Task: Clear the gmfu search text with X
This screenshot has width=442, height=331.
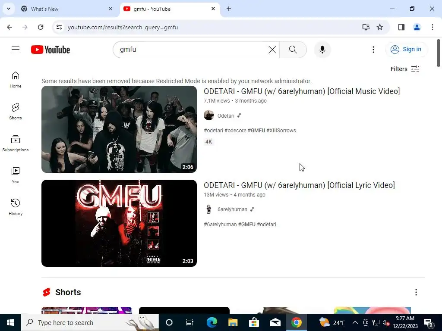Action: tap(272, 50)
